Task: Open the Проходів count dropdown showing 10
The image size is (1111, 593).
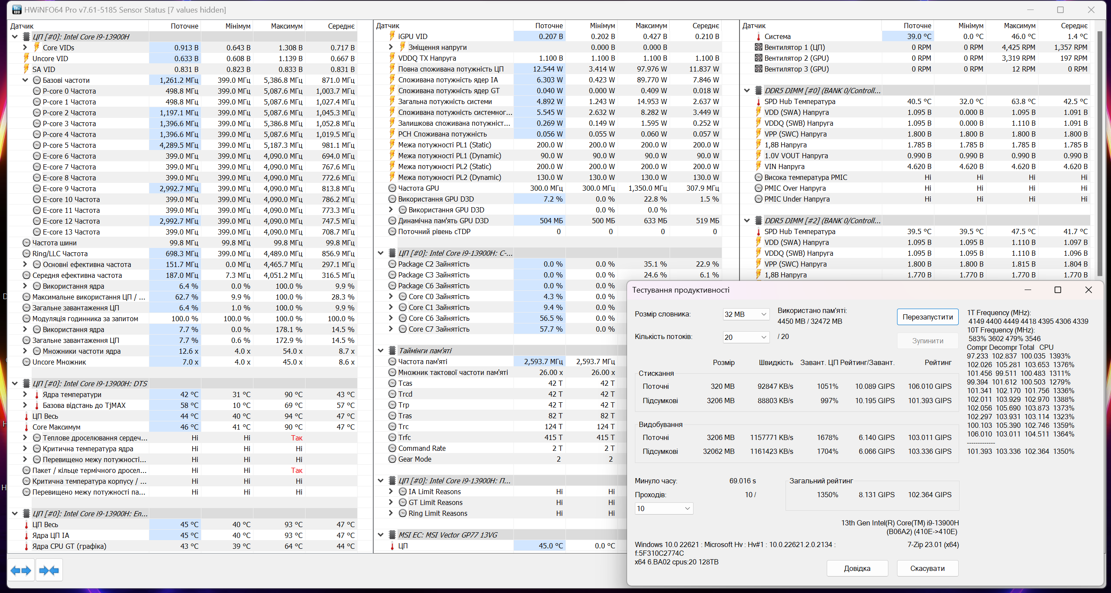Action: pos(664,508)
